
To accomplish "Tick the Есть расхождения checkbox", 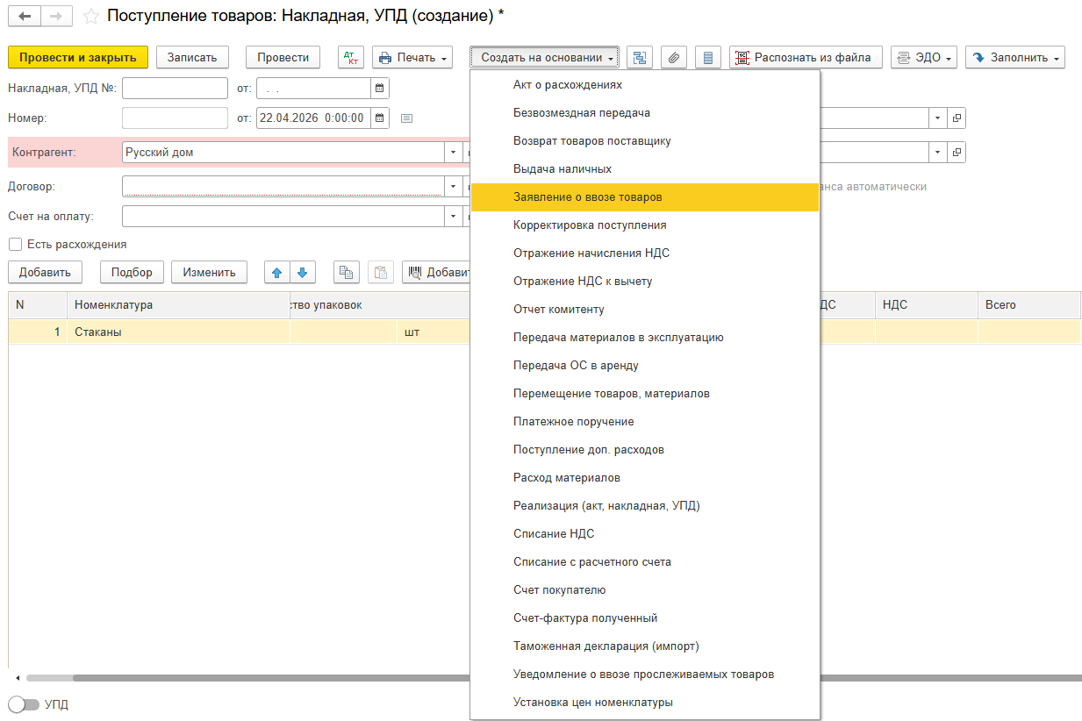I will (15, 245).
